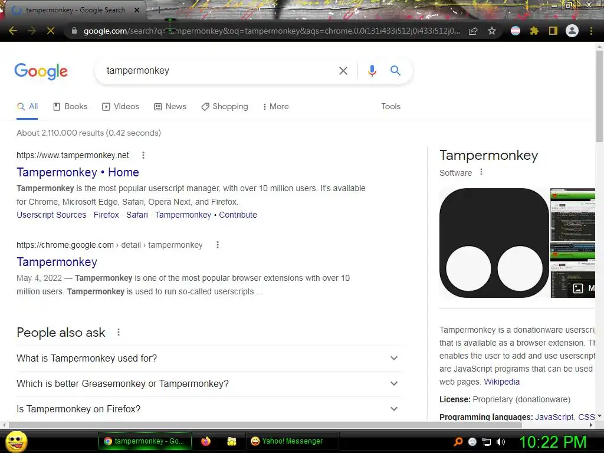604x453 pixels.
Task: Open Chrome Web Store Tampermonkey result
Action: coord(57,262)
